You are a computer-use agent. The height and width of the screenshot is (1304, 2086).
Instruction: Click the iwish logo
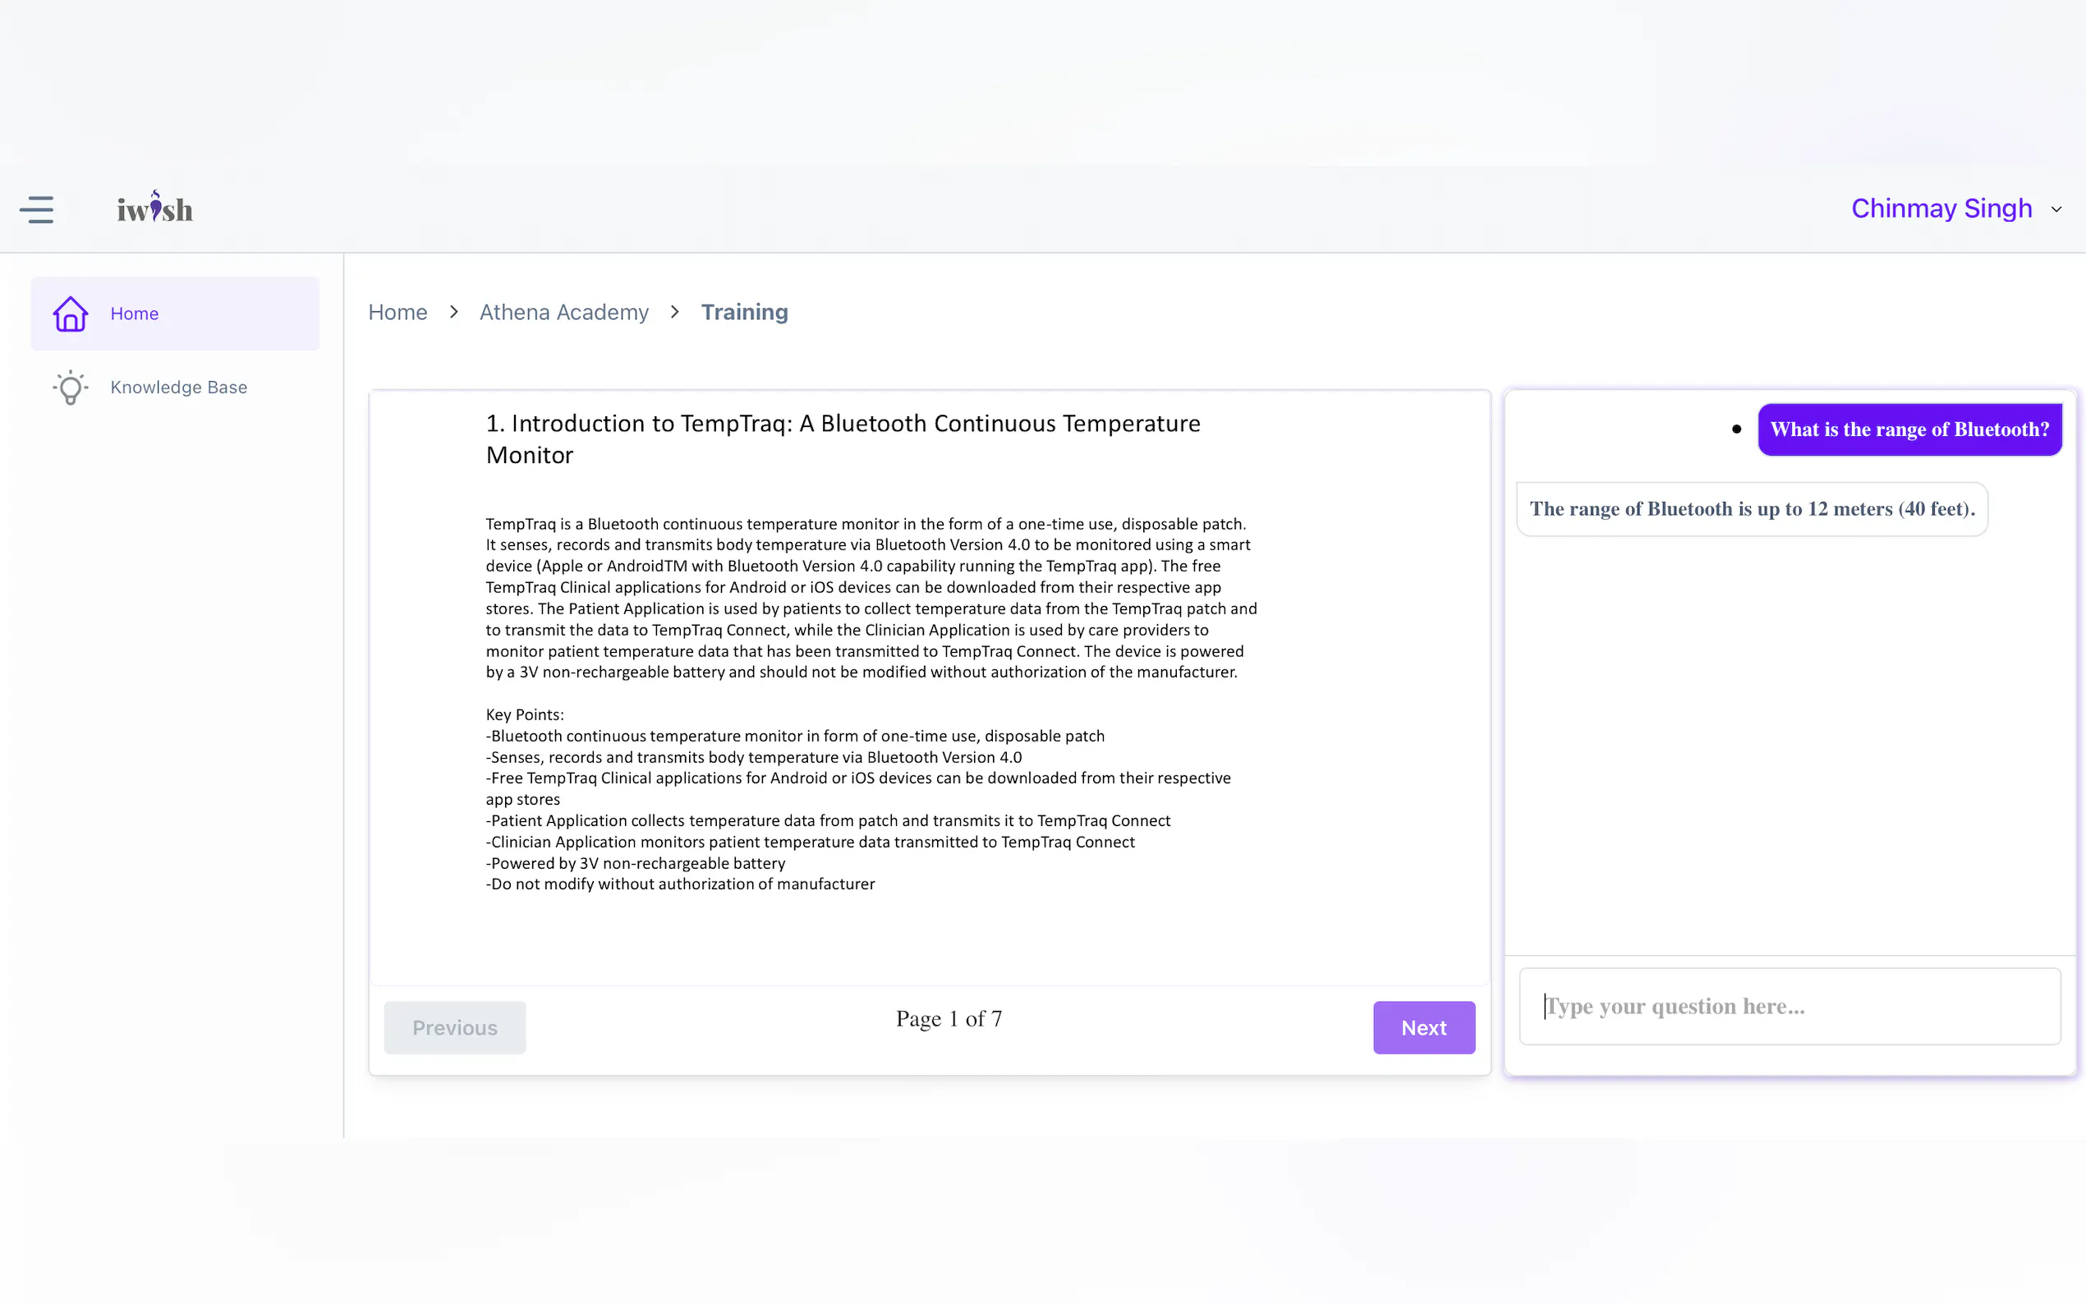pyautogui.click(x=155, y=208)
